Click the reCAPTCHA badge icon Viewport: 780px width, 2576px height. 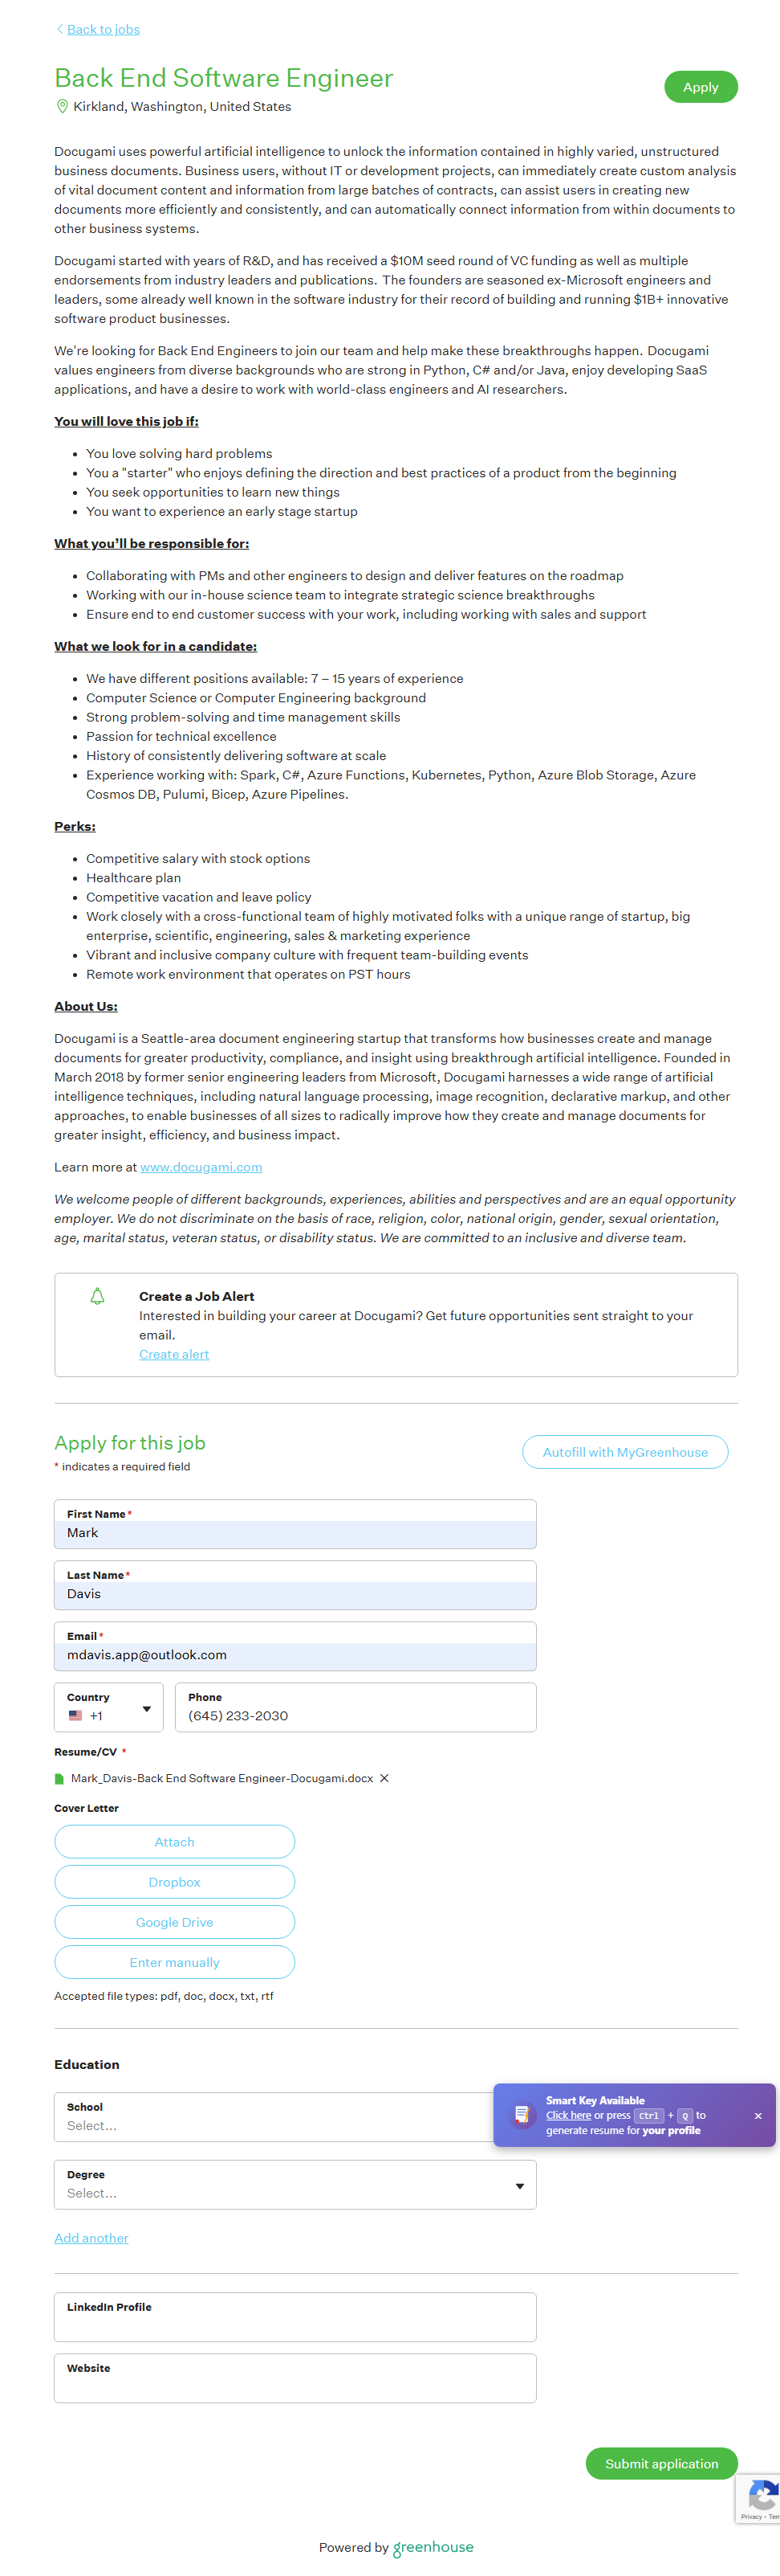pyautogui.click(x=762, y=2497)
